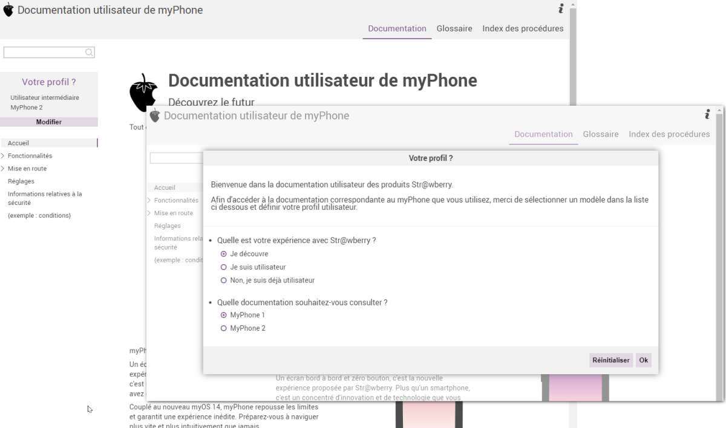Switch to "Index des procédures" in front window
726x428 pixels.
(669, 134)
